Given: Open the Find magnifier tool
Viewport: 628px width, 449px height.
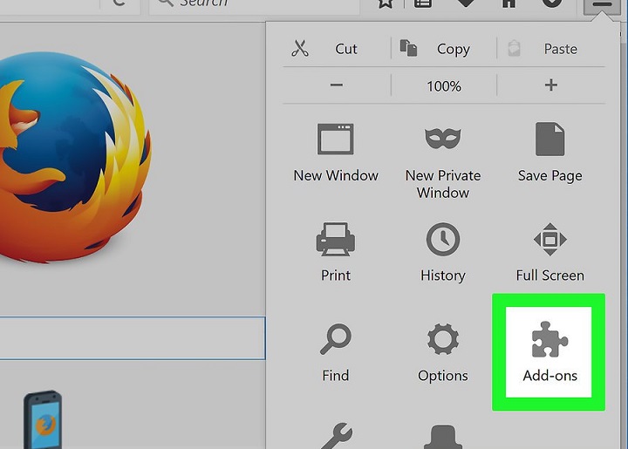Looking at the screenshot, I should click(x=336, y=352).
